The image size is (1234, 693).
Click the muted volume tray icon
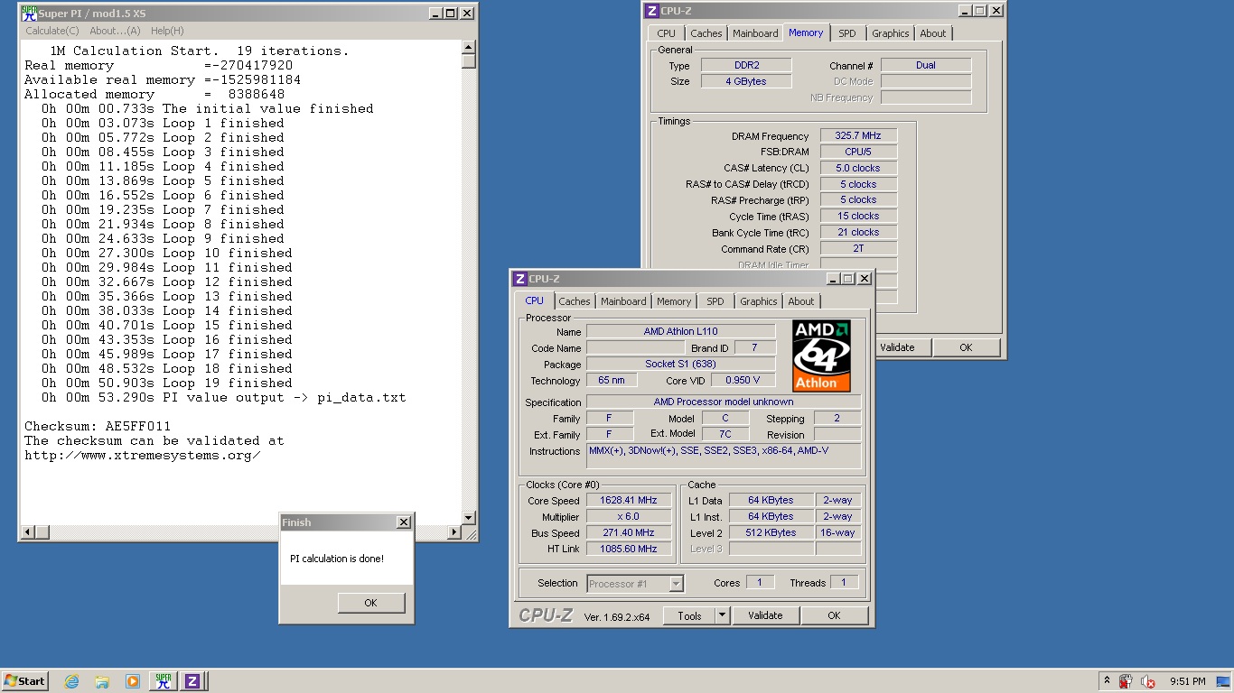pos(1148,681)
